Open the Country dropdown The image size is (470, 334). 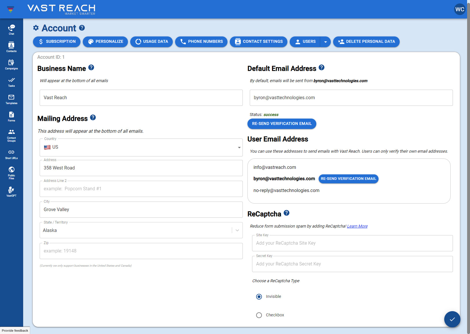(x=141, y=147)
